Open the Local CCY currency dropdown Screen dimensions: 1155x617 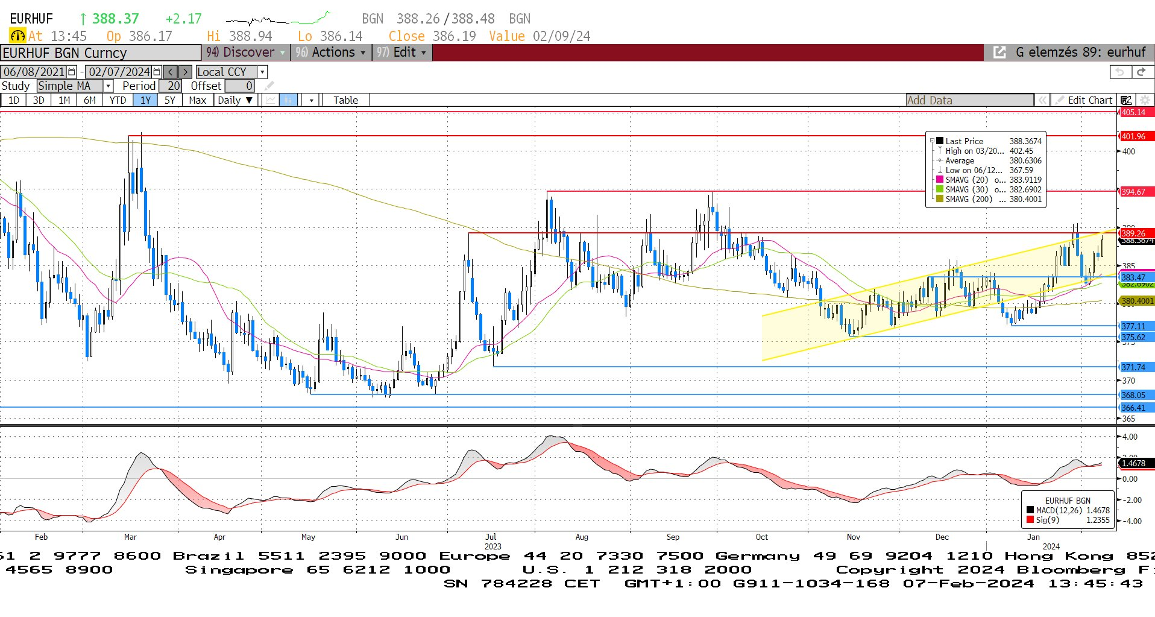[262, 72]
